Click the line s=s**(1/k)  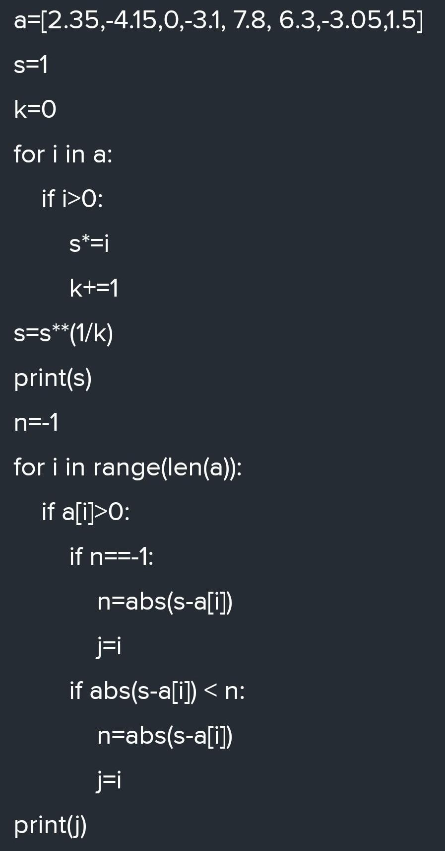click(64, 333)
